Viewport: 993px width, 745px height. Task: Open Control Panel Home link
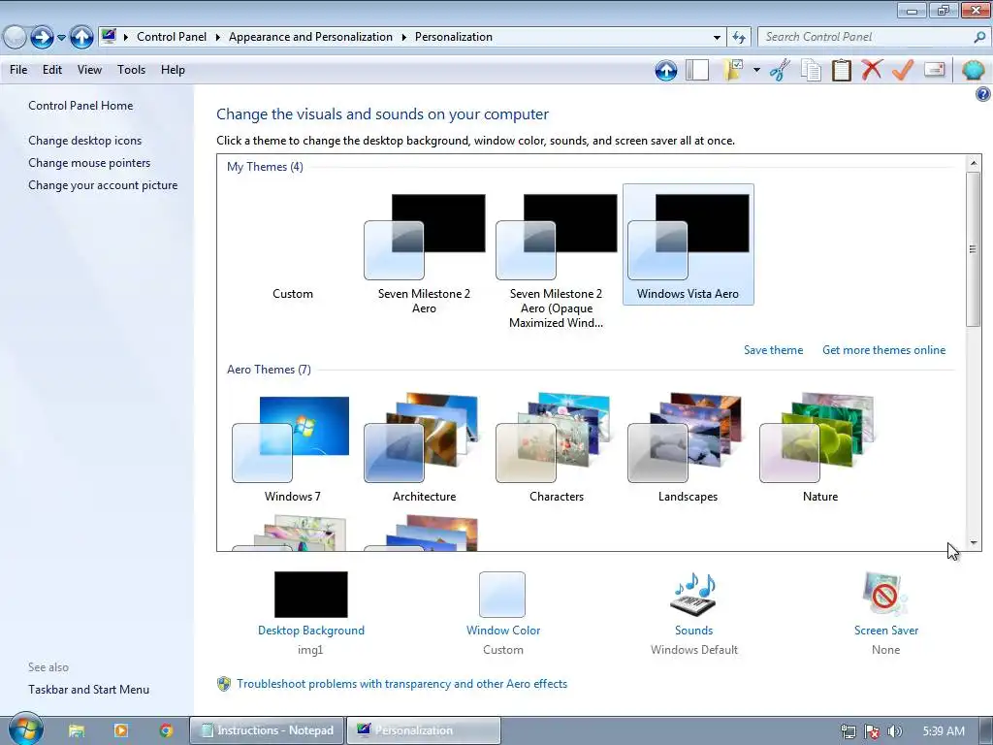80,106
